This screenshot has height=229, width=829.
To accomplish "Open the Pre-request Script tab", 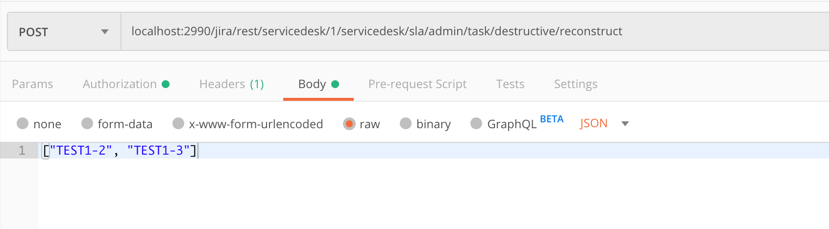I will click(x=417, y=84).
